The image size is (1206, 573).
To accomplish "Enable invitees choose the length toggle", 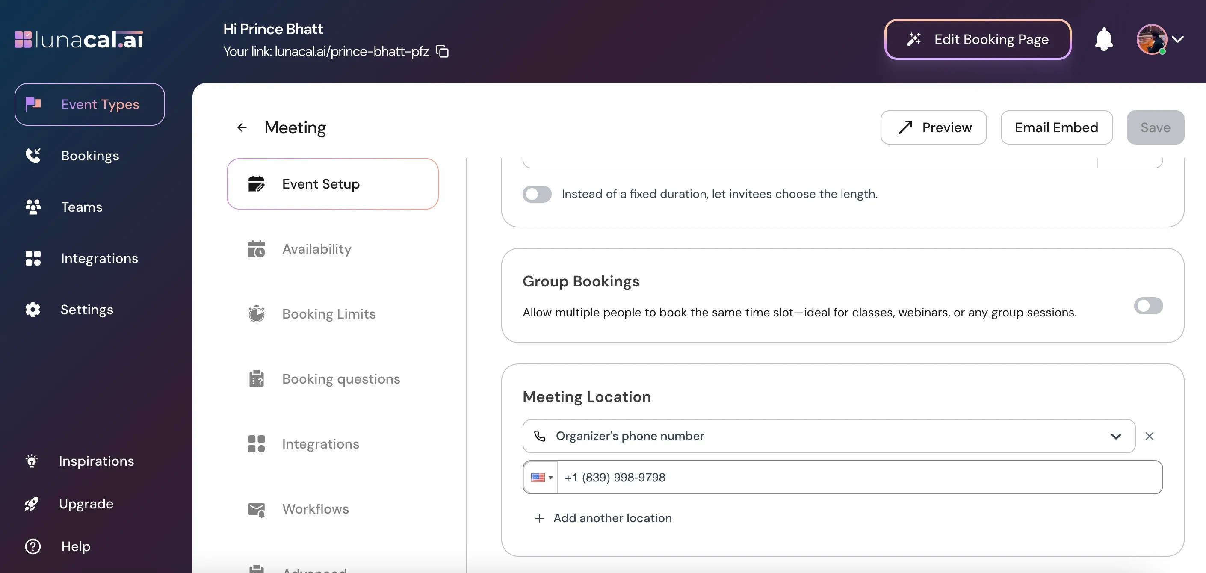I will pyautogui.click(x=537, y=194).
